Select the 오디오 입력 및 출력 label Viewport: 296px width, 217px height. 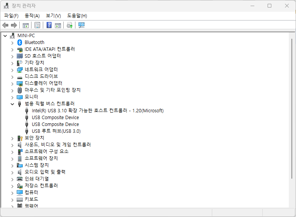pyautogui.click(x=45, y=172)
